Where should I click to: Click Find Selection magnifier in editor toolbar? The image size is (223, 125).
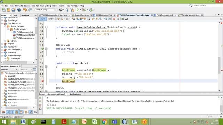74,19
